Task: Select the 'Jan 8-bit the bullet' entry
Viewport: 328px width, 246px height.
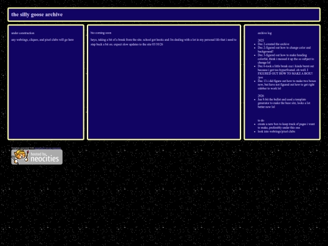Action: coord(284,103)
